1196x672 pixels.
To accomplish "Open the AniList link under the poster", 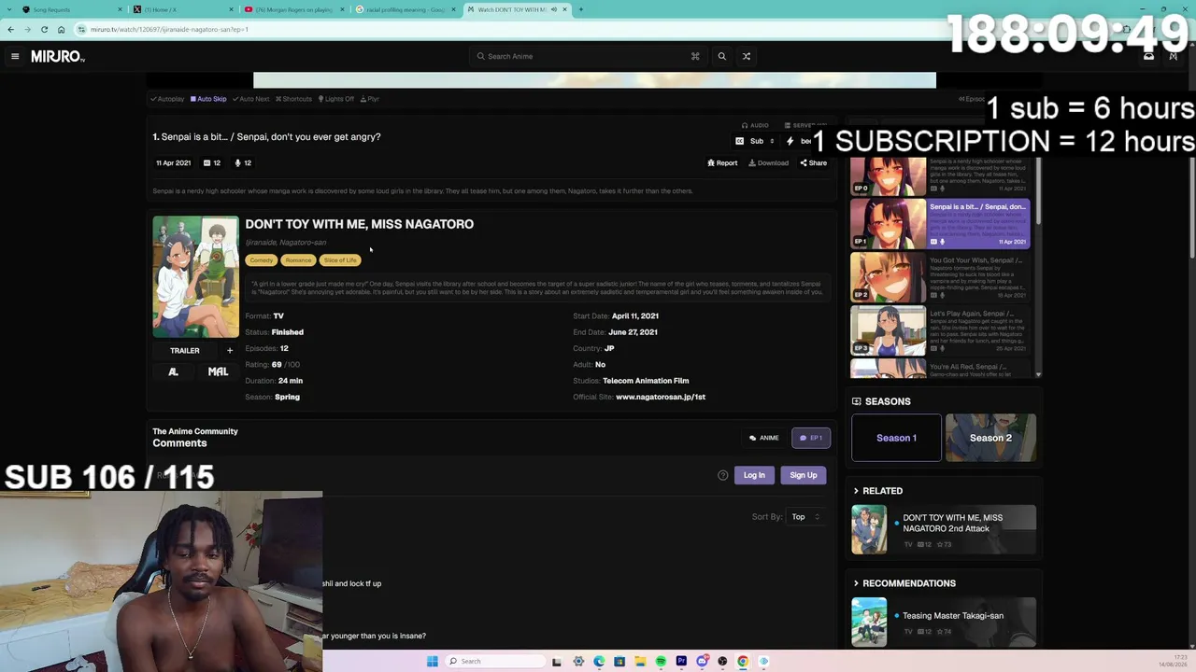I will tap(173, 371).
